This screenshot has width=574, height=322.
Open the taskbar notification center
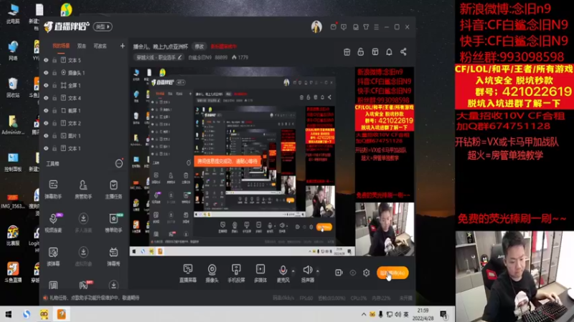click(x=443, y=314)
